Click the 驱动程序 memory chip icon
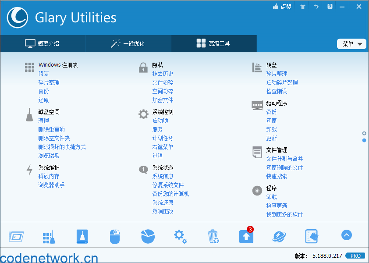Image resolution: width=369 pixels, height=263 pixels. [257, 105]
